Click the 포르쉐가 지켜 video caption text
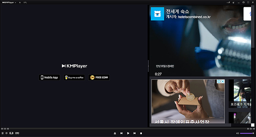 [x=241, y=104]
